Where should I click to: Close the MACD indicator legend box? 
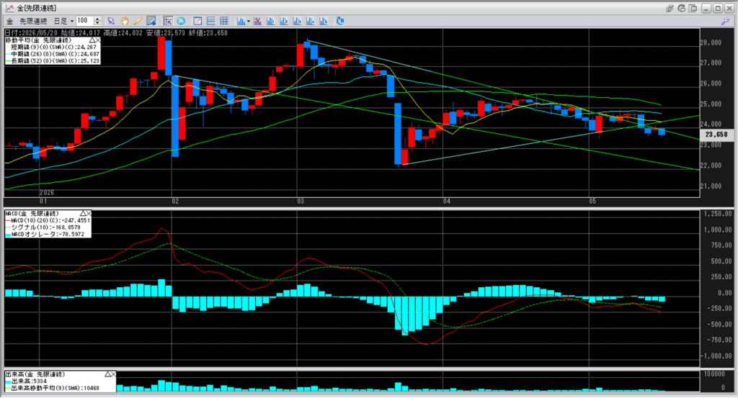tap(89, 214)
